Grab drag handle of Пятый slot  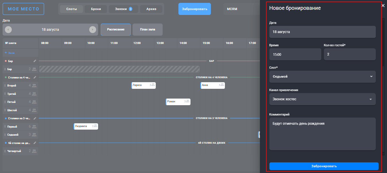[x=5, y=102]
